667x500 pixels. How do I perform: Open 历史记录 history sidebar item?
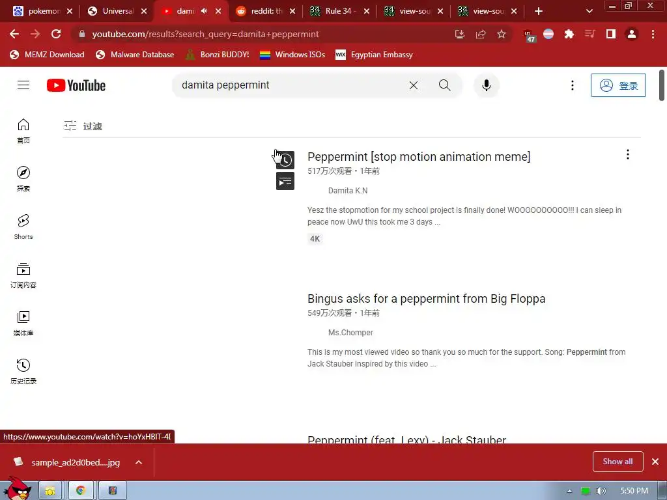[23, 372]
